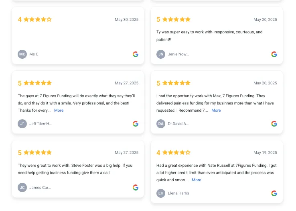
Task: Click the Google icon on Jenie Now's review
Action: point(274,54)
